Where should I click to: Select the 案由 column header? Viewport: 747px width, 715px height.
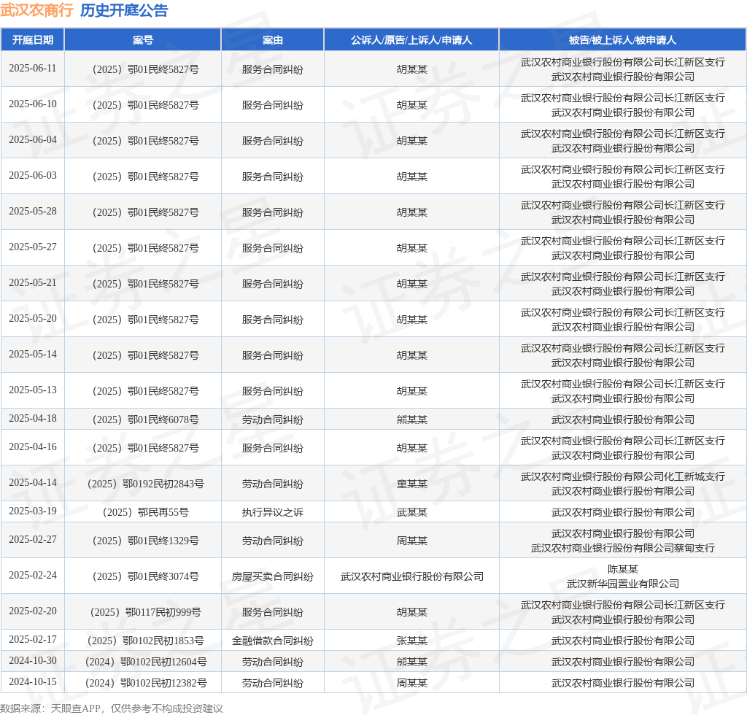point(273,40)
